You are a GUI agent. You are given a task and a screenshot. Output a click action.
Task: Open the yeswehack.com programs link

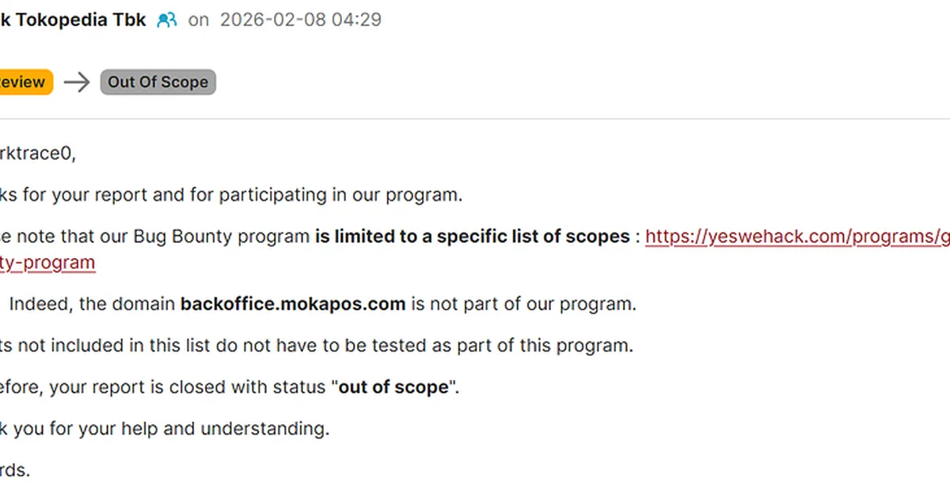point(797,236)
